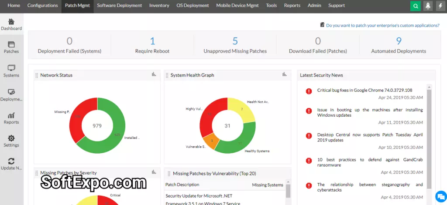Open the Systems sidebar icon

coord(11,68)
